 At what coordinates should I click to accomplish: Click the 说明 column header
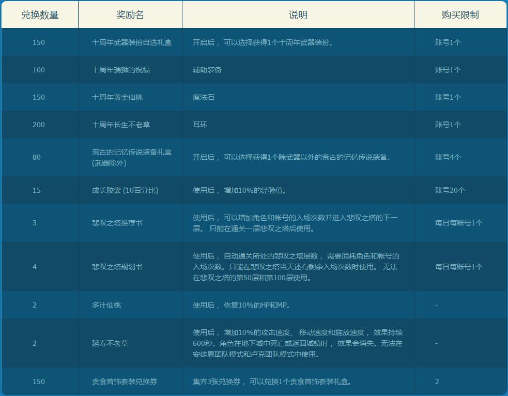click(298, 15)
